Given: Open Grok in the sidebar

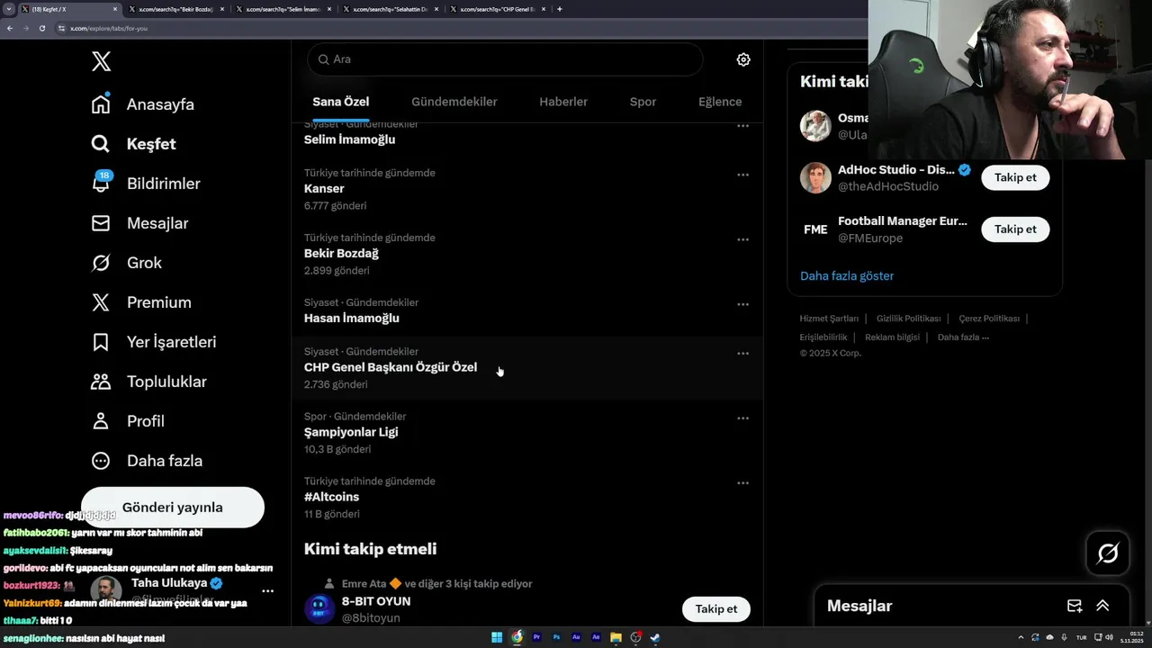Looking at the screenshot, I should [x=127, y=263].
